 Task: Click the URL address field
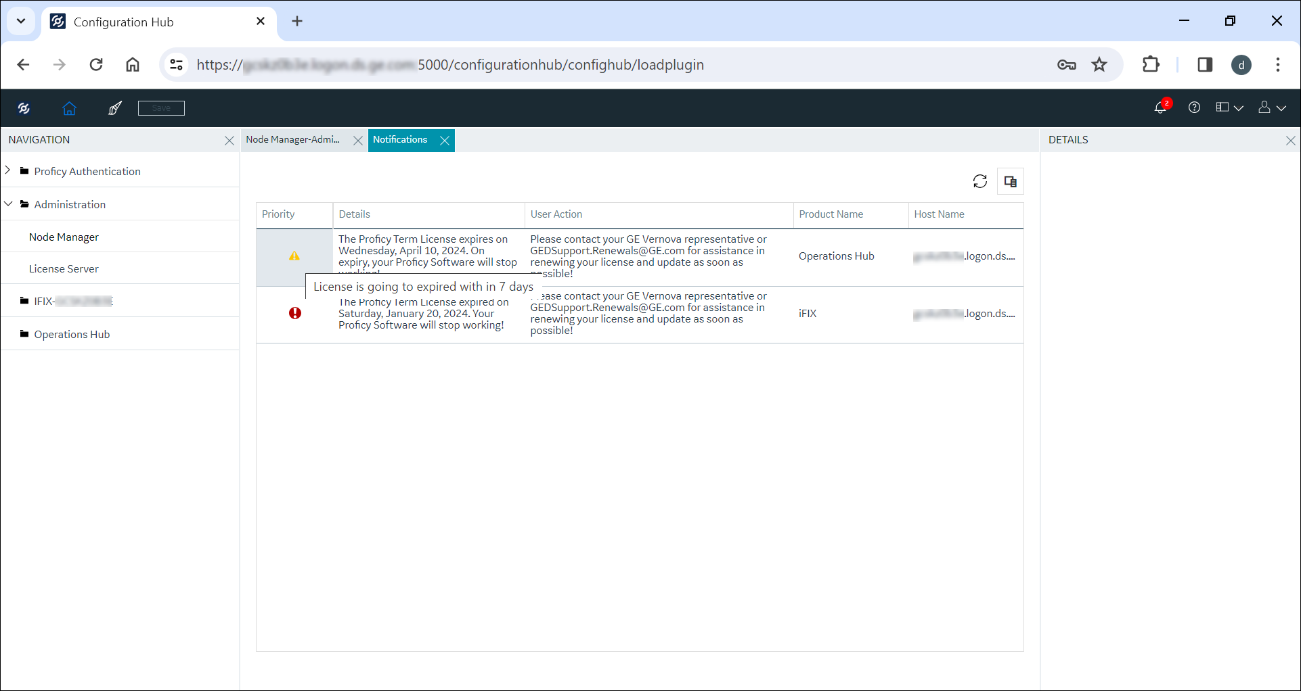(x=609, y=65)
